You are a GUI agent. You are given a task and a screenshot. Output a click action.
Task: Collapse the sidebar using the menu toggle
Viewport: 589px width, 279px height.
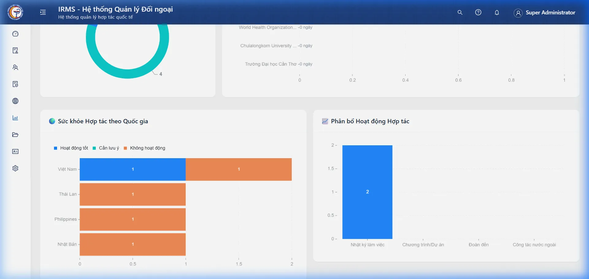point(43,12)
